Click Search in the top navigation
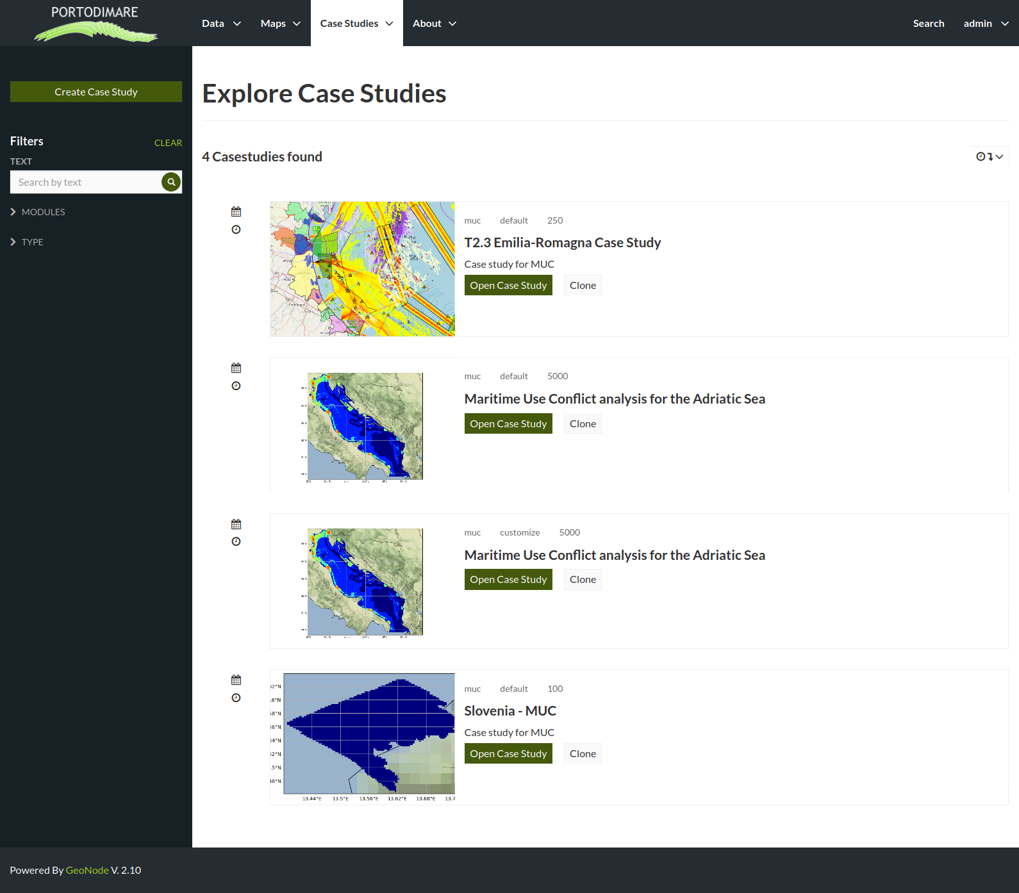The height and width of the screenshot is (893, 1019). tap(929, 23)
